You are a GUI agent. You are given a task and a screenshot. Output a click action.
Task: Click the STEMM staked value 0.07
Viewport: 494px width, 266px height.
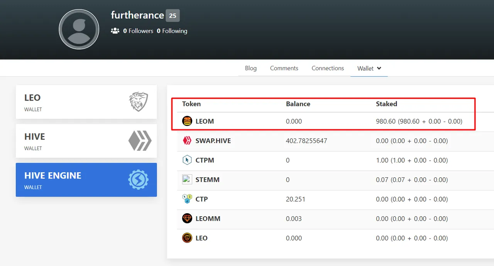412,180
